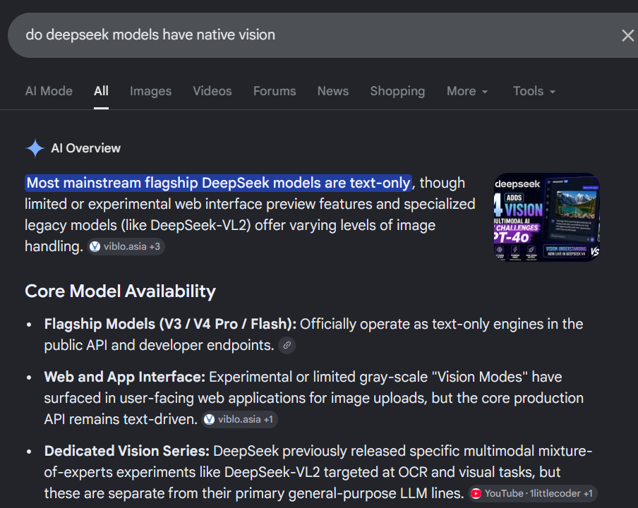The width and height of the screenshot is (638, 508).
Task: Open YouTube 1littlecoder source chip
Action: pos(533,493)
